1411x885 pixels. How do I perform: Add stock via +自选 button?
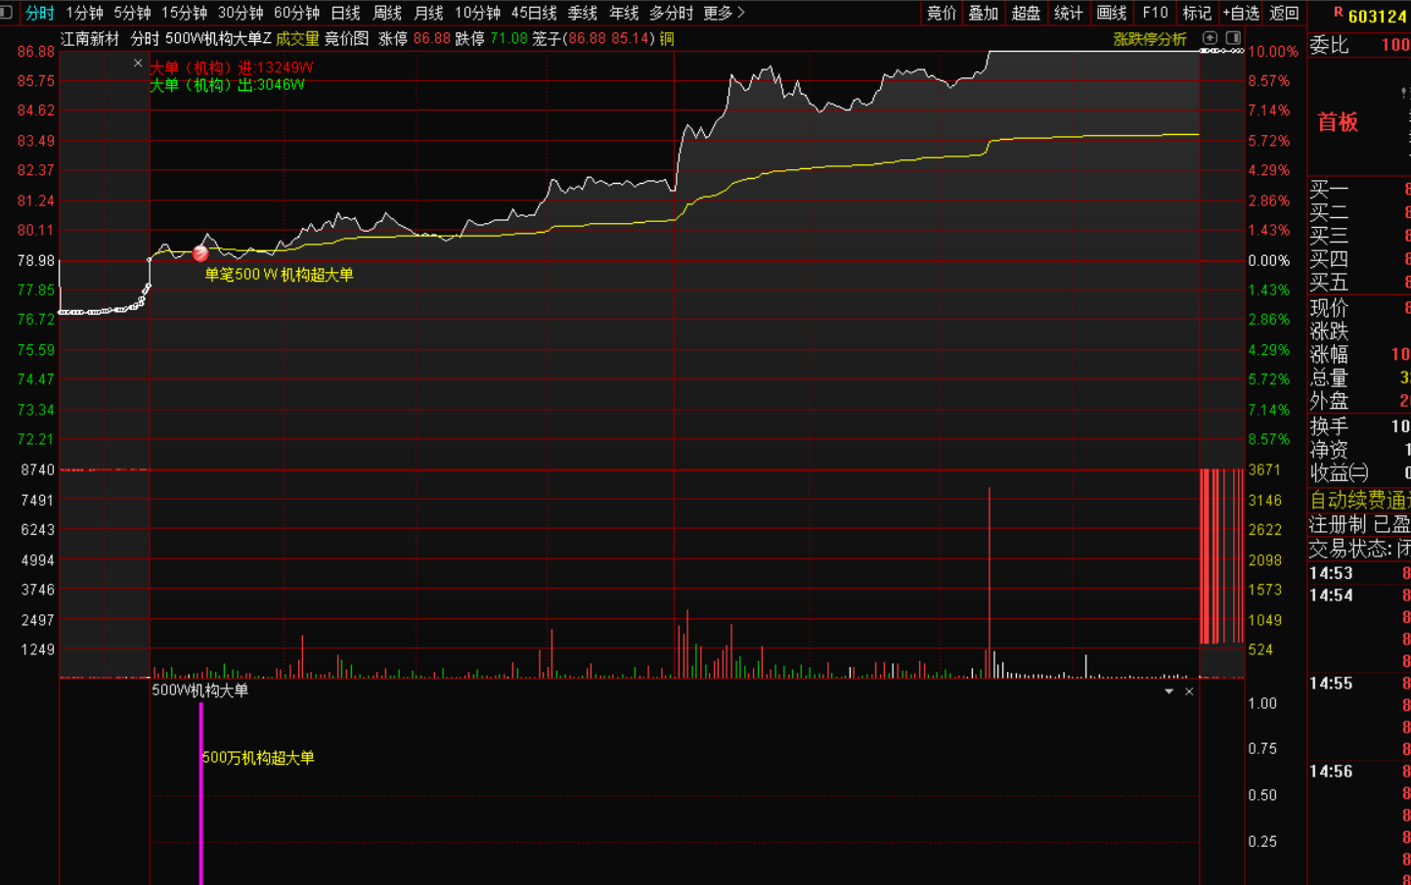(x=1240, y=13)
